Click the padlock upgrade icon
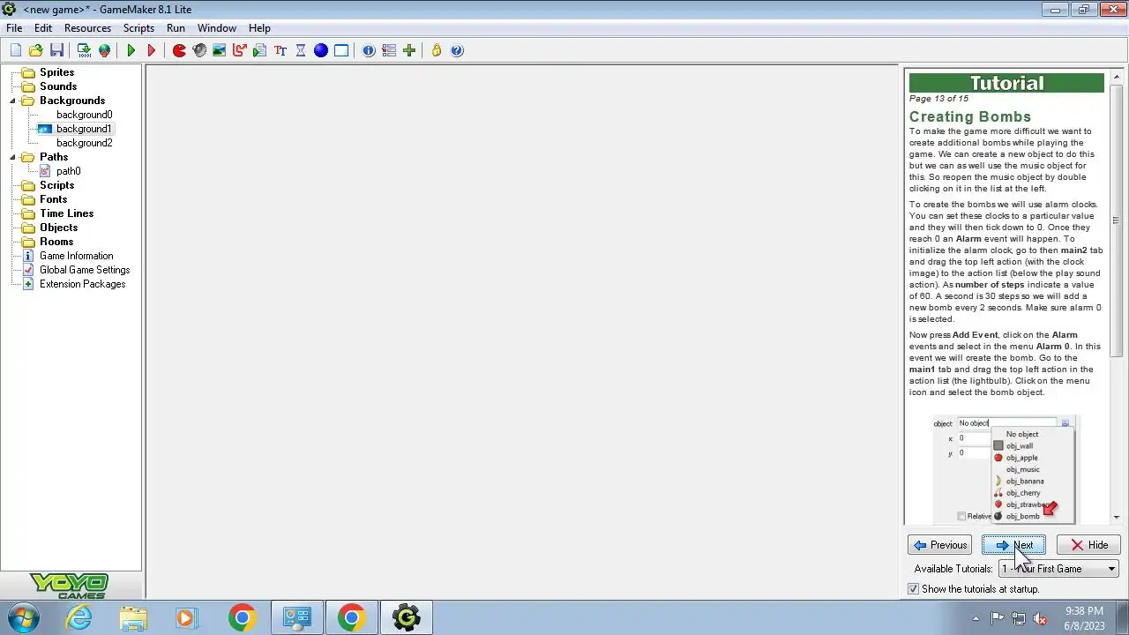 tap(437, 50)
